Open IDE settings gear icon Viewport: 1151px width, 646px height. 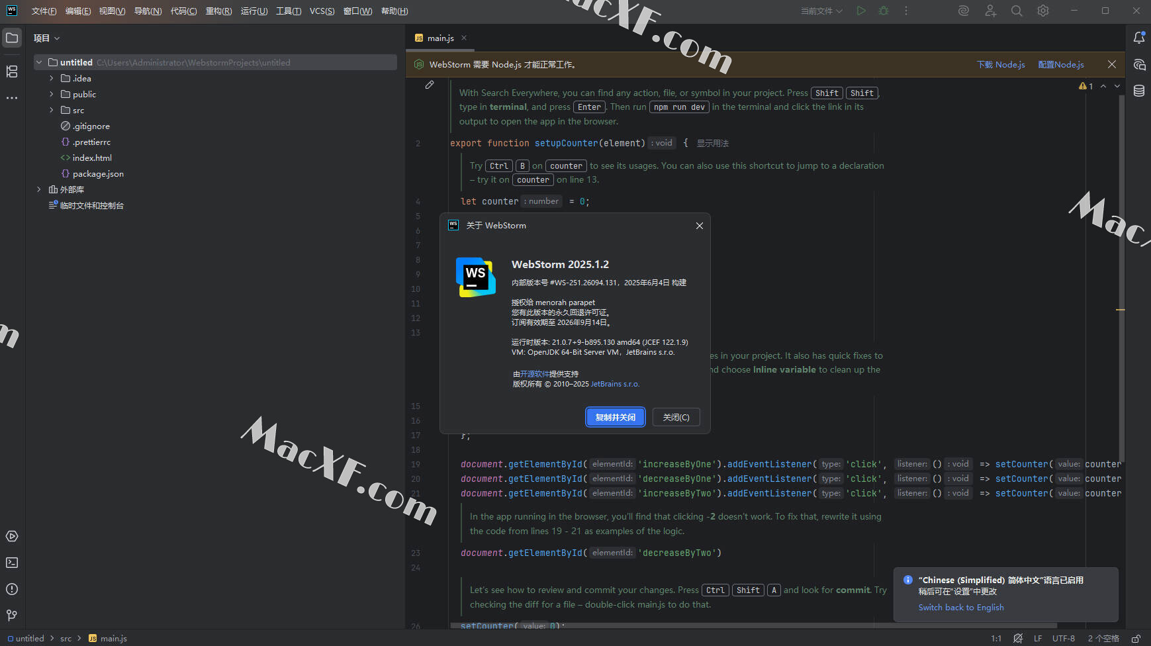(x=1043, y=11)
